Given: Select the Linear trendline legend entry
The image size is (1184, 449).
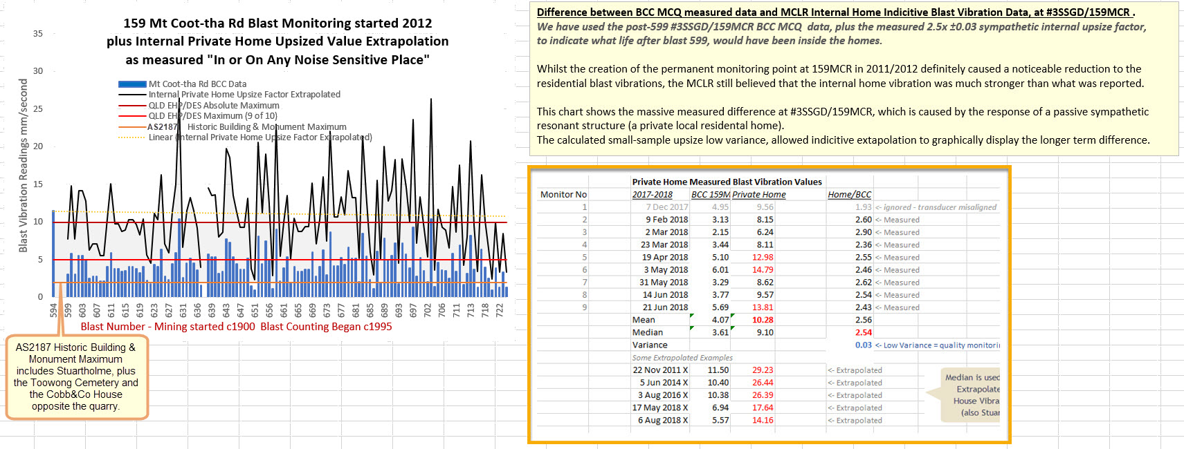Looking at the screenshot, I should [x=259, y=137].
